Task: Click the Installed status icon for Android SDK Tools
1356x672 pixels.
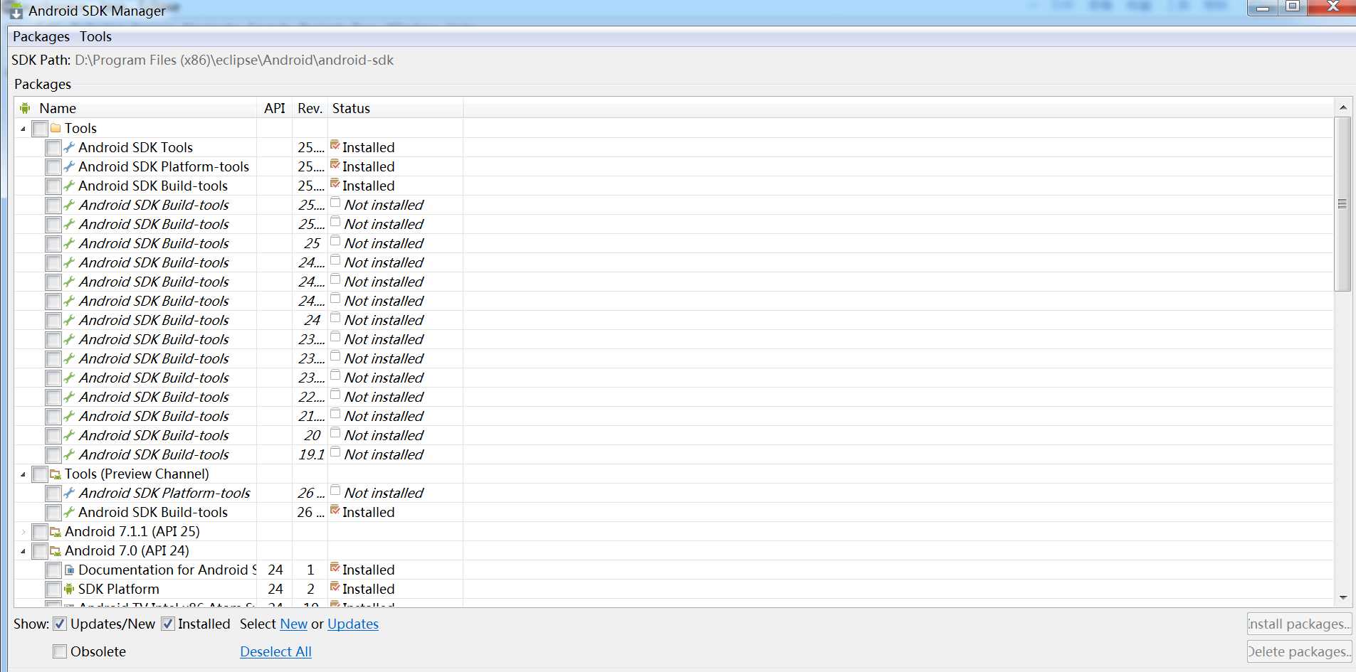Action: 335,145
